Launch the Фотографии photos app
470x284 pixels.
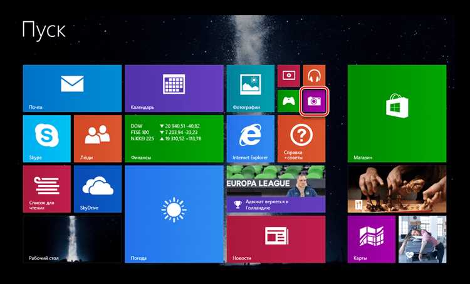point(250,88)
